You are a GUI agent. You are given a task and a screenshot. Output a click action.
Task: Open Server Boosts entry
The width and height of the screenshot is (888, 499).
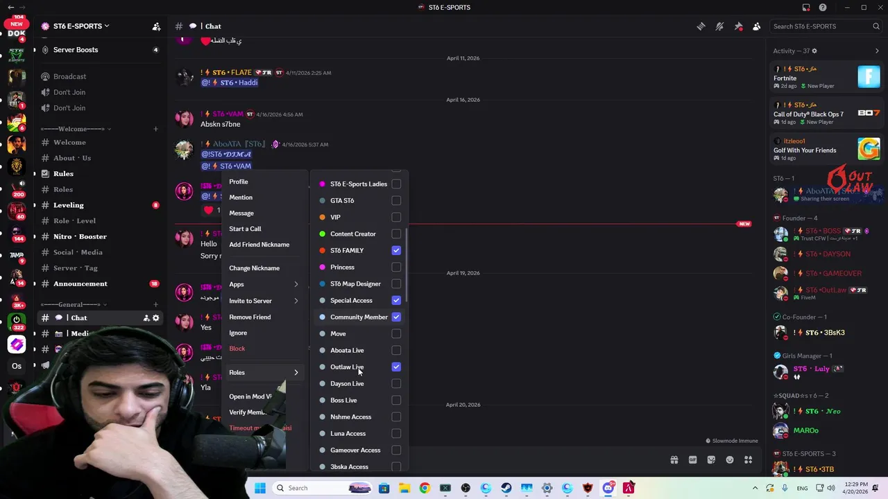(100, 50)
